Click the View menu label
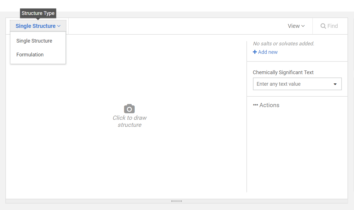This screenshot has height=210, width=354. 294,26
